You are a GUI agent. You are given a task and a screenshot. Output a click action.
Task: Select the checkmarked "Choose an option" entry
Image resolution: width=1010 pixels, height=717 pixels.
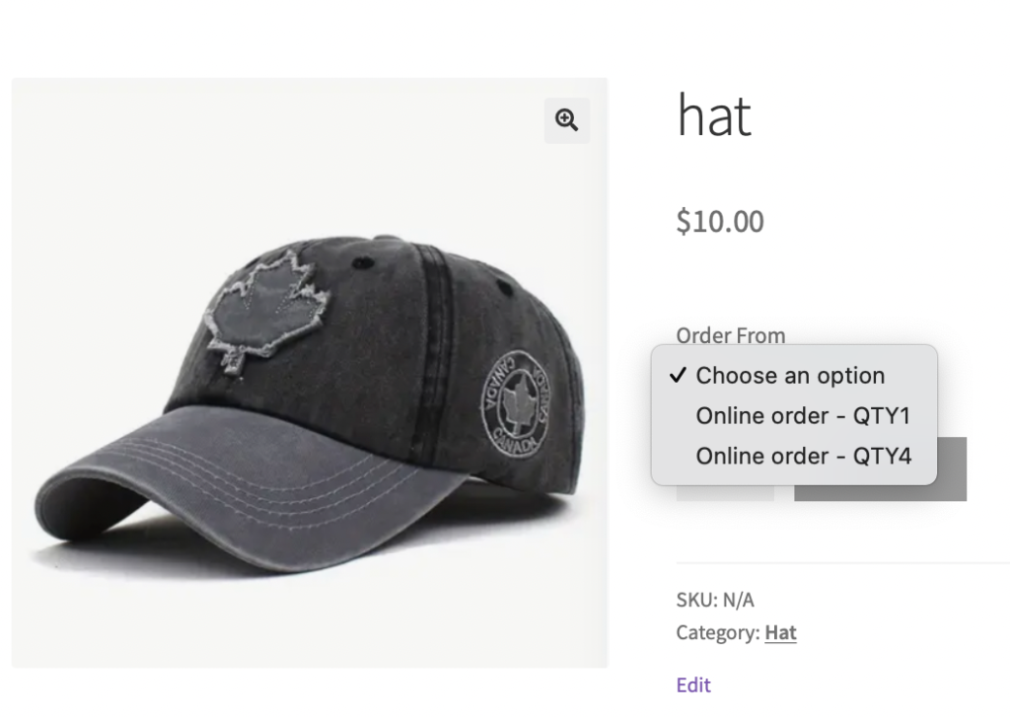click(789, 376)
